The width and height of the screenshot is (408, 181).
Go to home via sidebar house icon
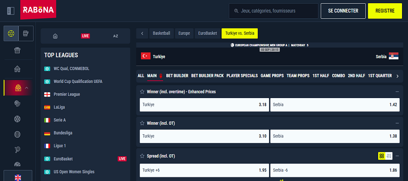(x=17, y=69)
